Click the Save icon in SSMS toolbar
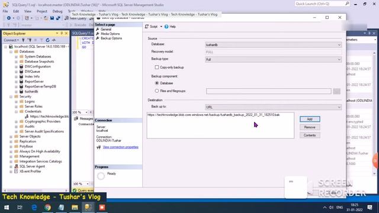379x213 pixels. 52,18
